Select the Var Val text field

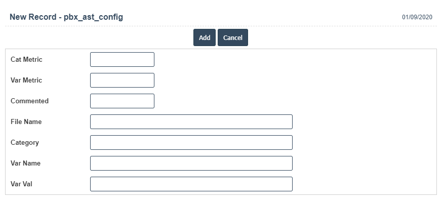pyautogui.click(x=191, y=184)
